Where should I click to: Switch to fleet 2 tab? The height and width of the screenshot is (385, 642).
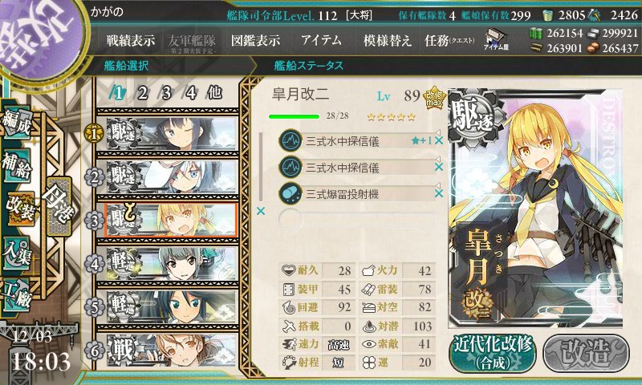(143, 93)
